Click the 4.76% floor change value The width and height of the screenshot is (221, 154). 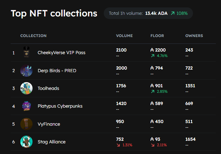coord(162,56)
